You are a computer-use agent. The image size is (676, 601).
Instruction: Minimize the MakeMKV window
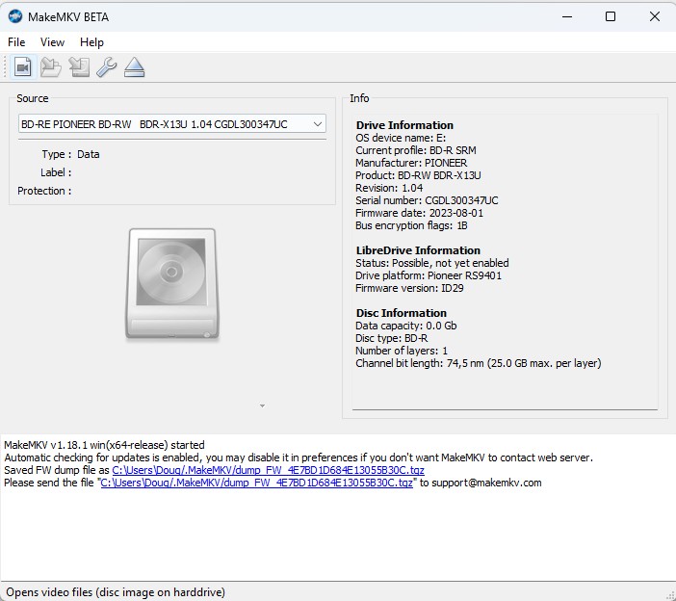click(565, 16)
